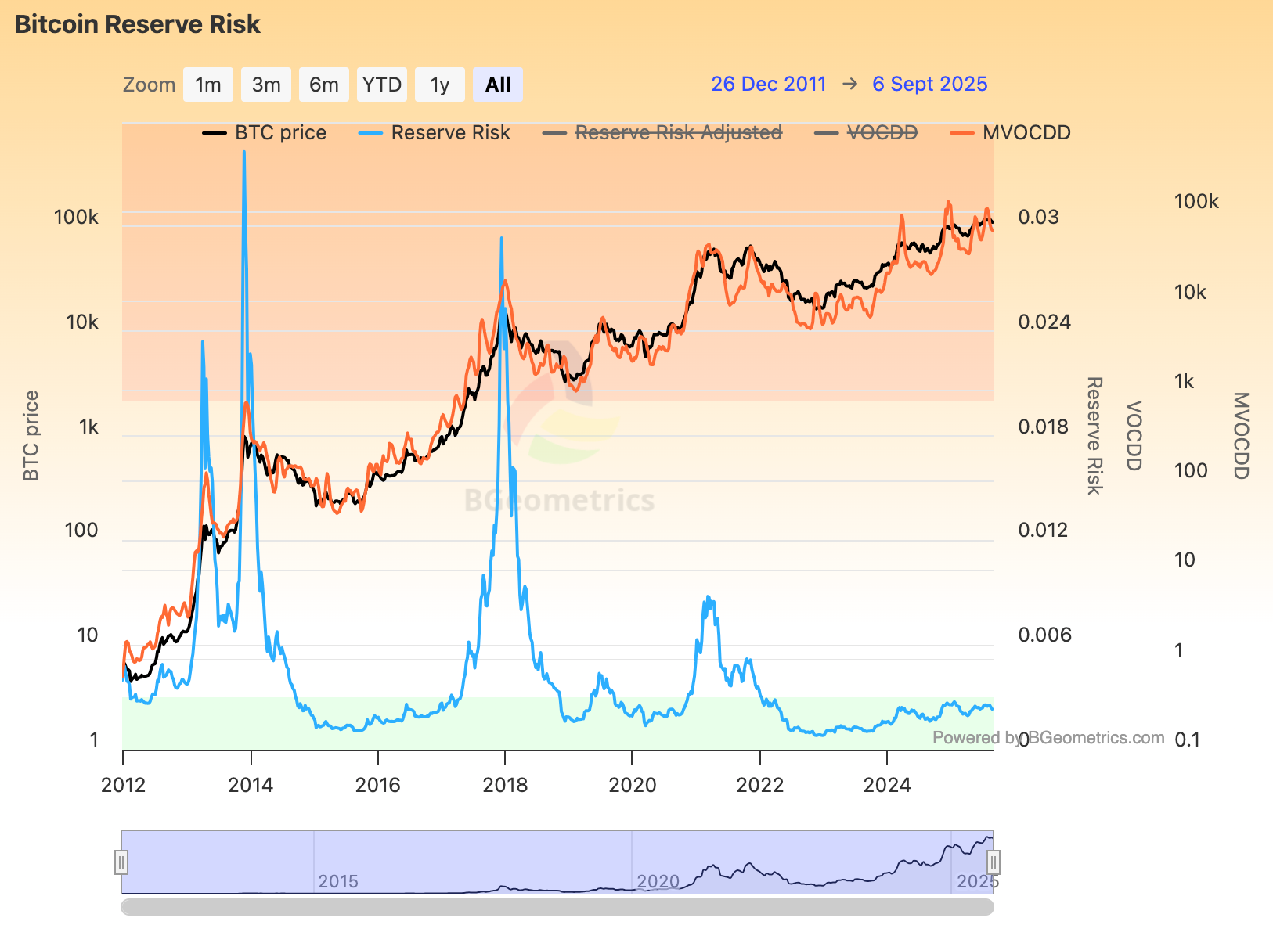Select the 1y zoom option
The width and height of the screenshot is (1273, 925).
point(440,85)
